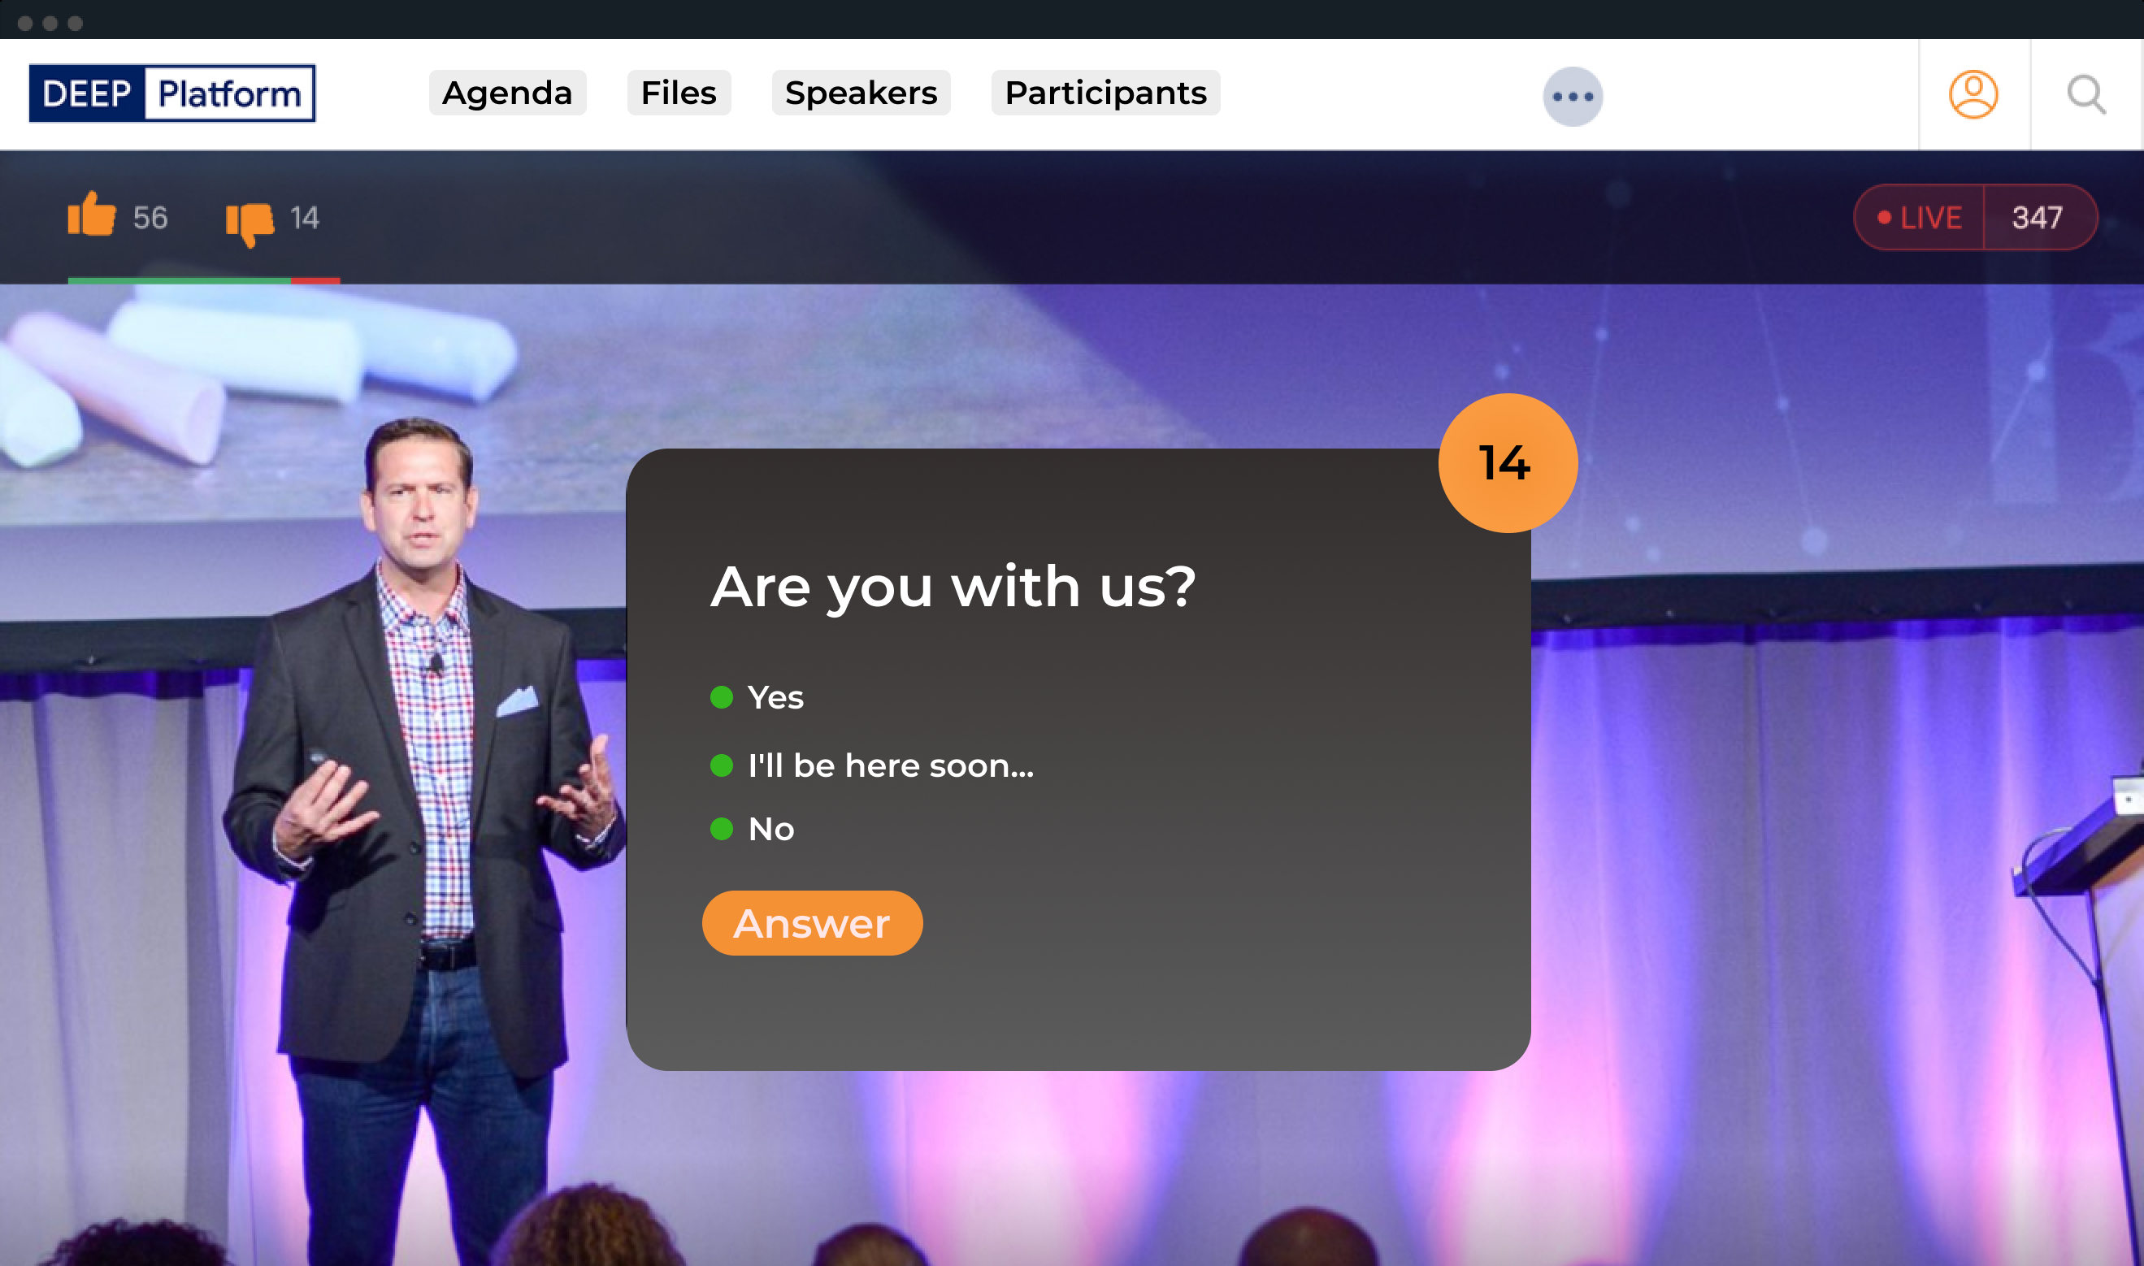The height and width of the screenshot is (1266, 2144).
Task: Click the green-red like ratio bar
Action: pyautogui.click(x=203, y=280)
